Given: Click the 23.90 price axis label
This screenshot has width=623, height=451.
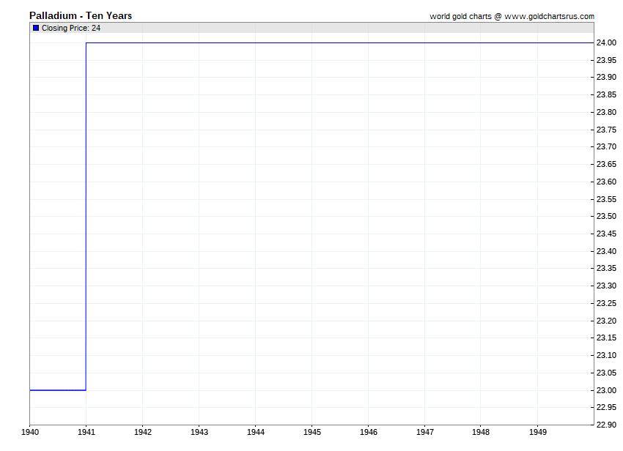Looking at the screenshot, I should point(607,77).
